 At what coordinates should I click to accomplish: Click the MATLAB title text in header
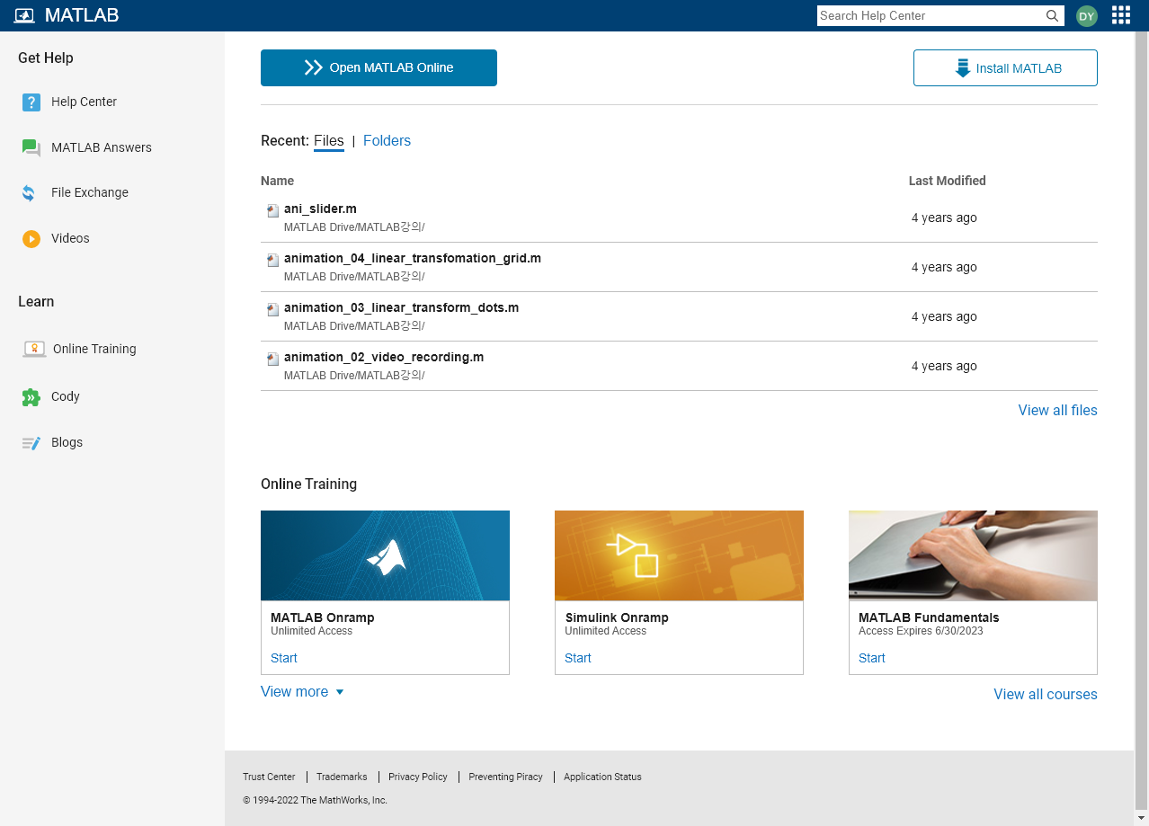coord(82,15)
